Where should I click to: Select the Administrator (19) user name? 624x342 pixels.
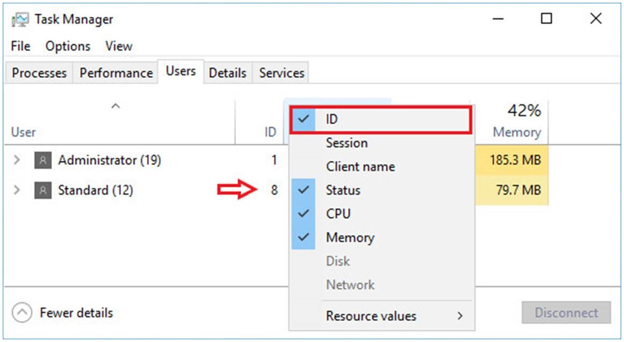click(109, 160)
